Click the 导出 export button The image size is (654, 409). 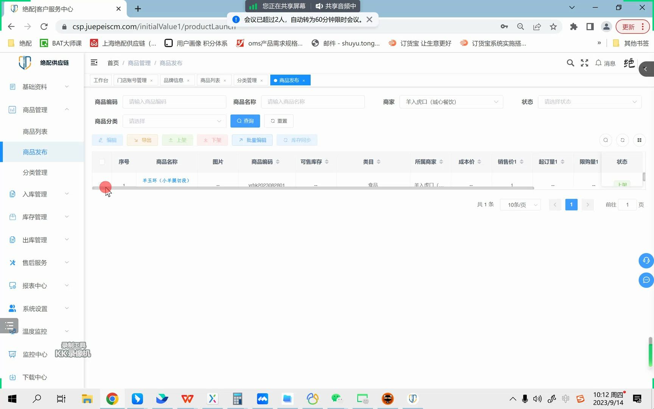pyautogui.click(x=142, y=140)
